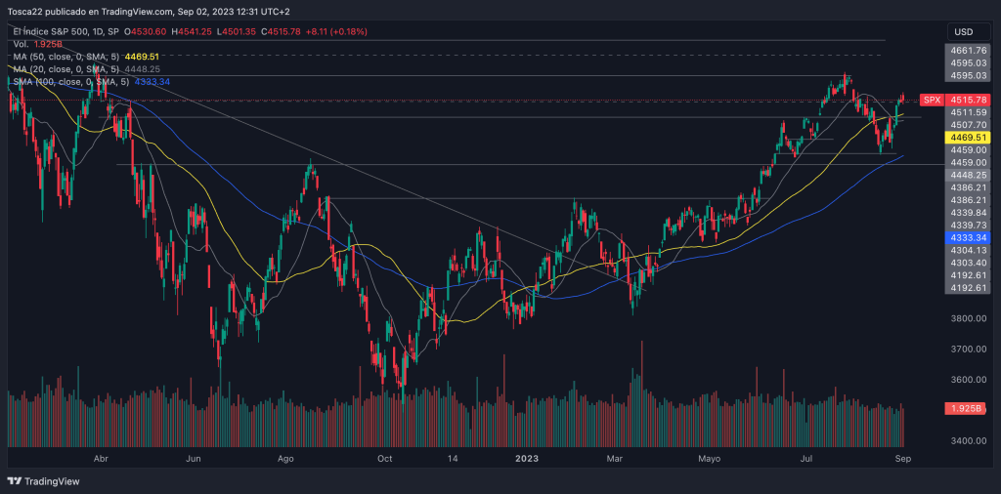Click the Vol. indicator legend
Screen dimensions: 1001x494
coord(21,44)
